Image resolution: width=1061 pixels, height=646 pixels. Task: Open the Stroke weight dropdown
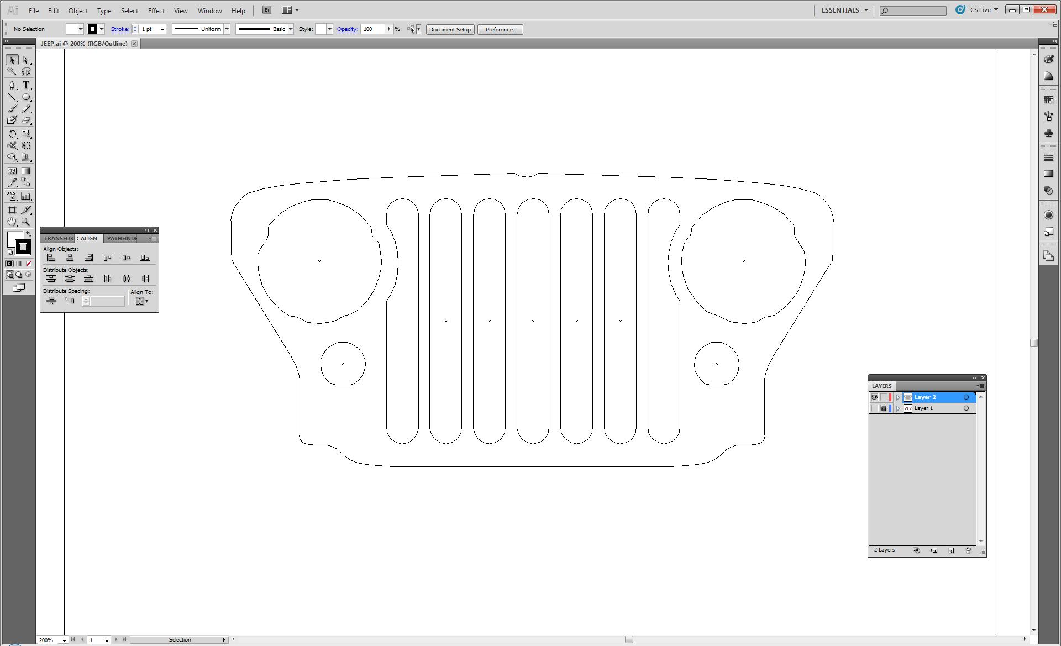pos(162,29)
